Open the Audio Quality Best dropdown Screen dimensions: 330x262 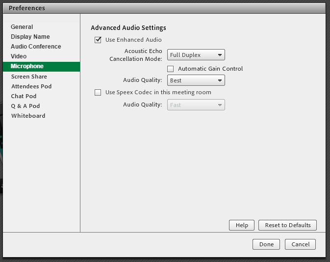pos(196,80)
